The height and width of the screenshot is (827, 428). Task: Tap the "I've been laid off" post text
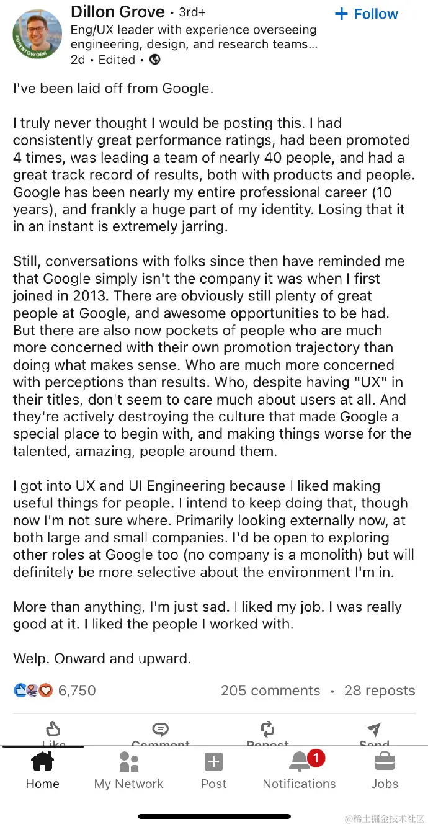click(113, 89)
